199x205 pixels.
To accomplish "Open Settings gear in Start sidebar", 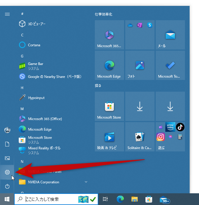I will point(7,172).
